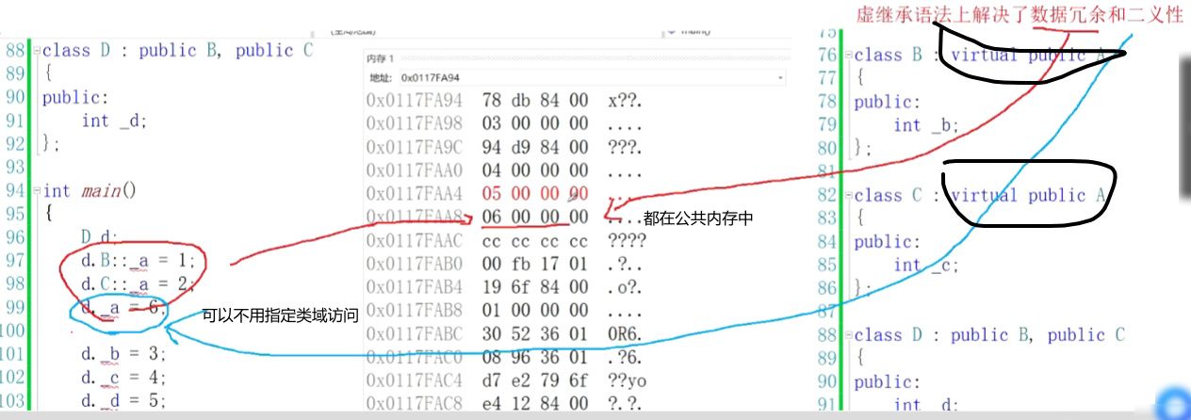Screen dimensions: 1191x420
Task: Click int _c; in class C
Action: [926, 266]
